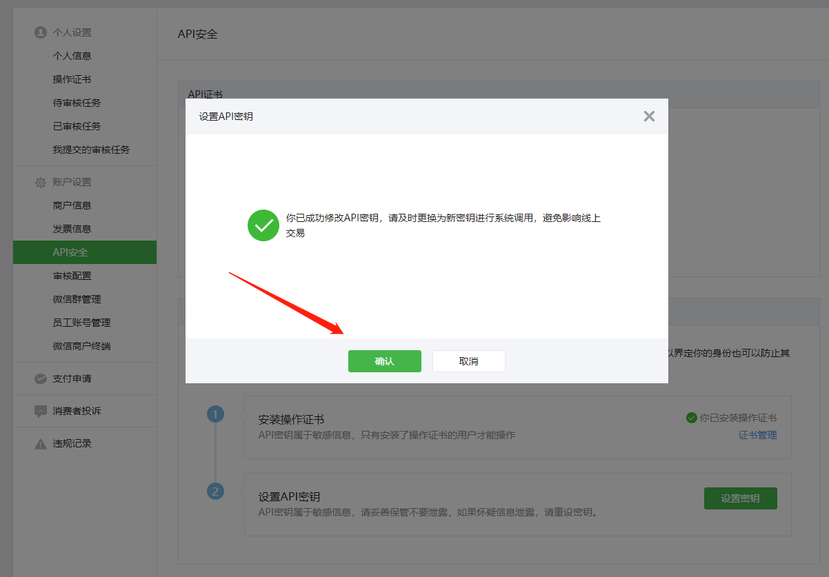Select the highlighted API安全 sidebar item

tap(85, 252)
